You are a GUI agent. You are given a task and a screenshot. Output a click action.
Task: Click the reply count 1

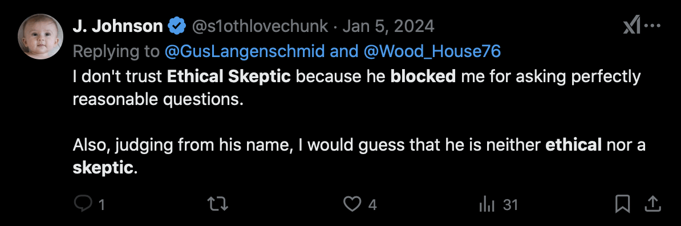point(102,204)
